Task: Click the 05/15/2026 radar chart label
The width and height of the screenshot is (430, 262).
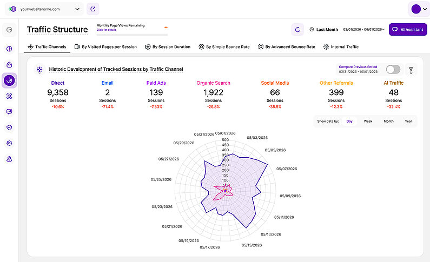Action: (252, 245)
